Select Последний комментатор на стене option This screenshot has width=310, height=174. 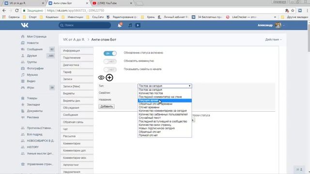click(165, 97)
